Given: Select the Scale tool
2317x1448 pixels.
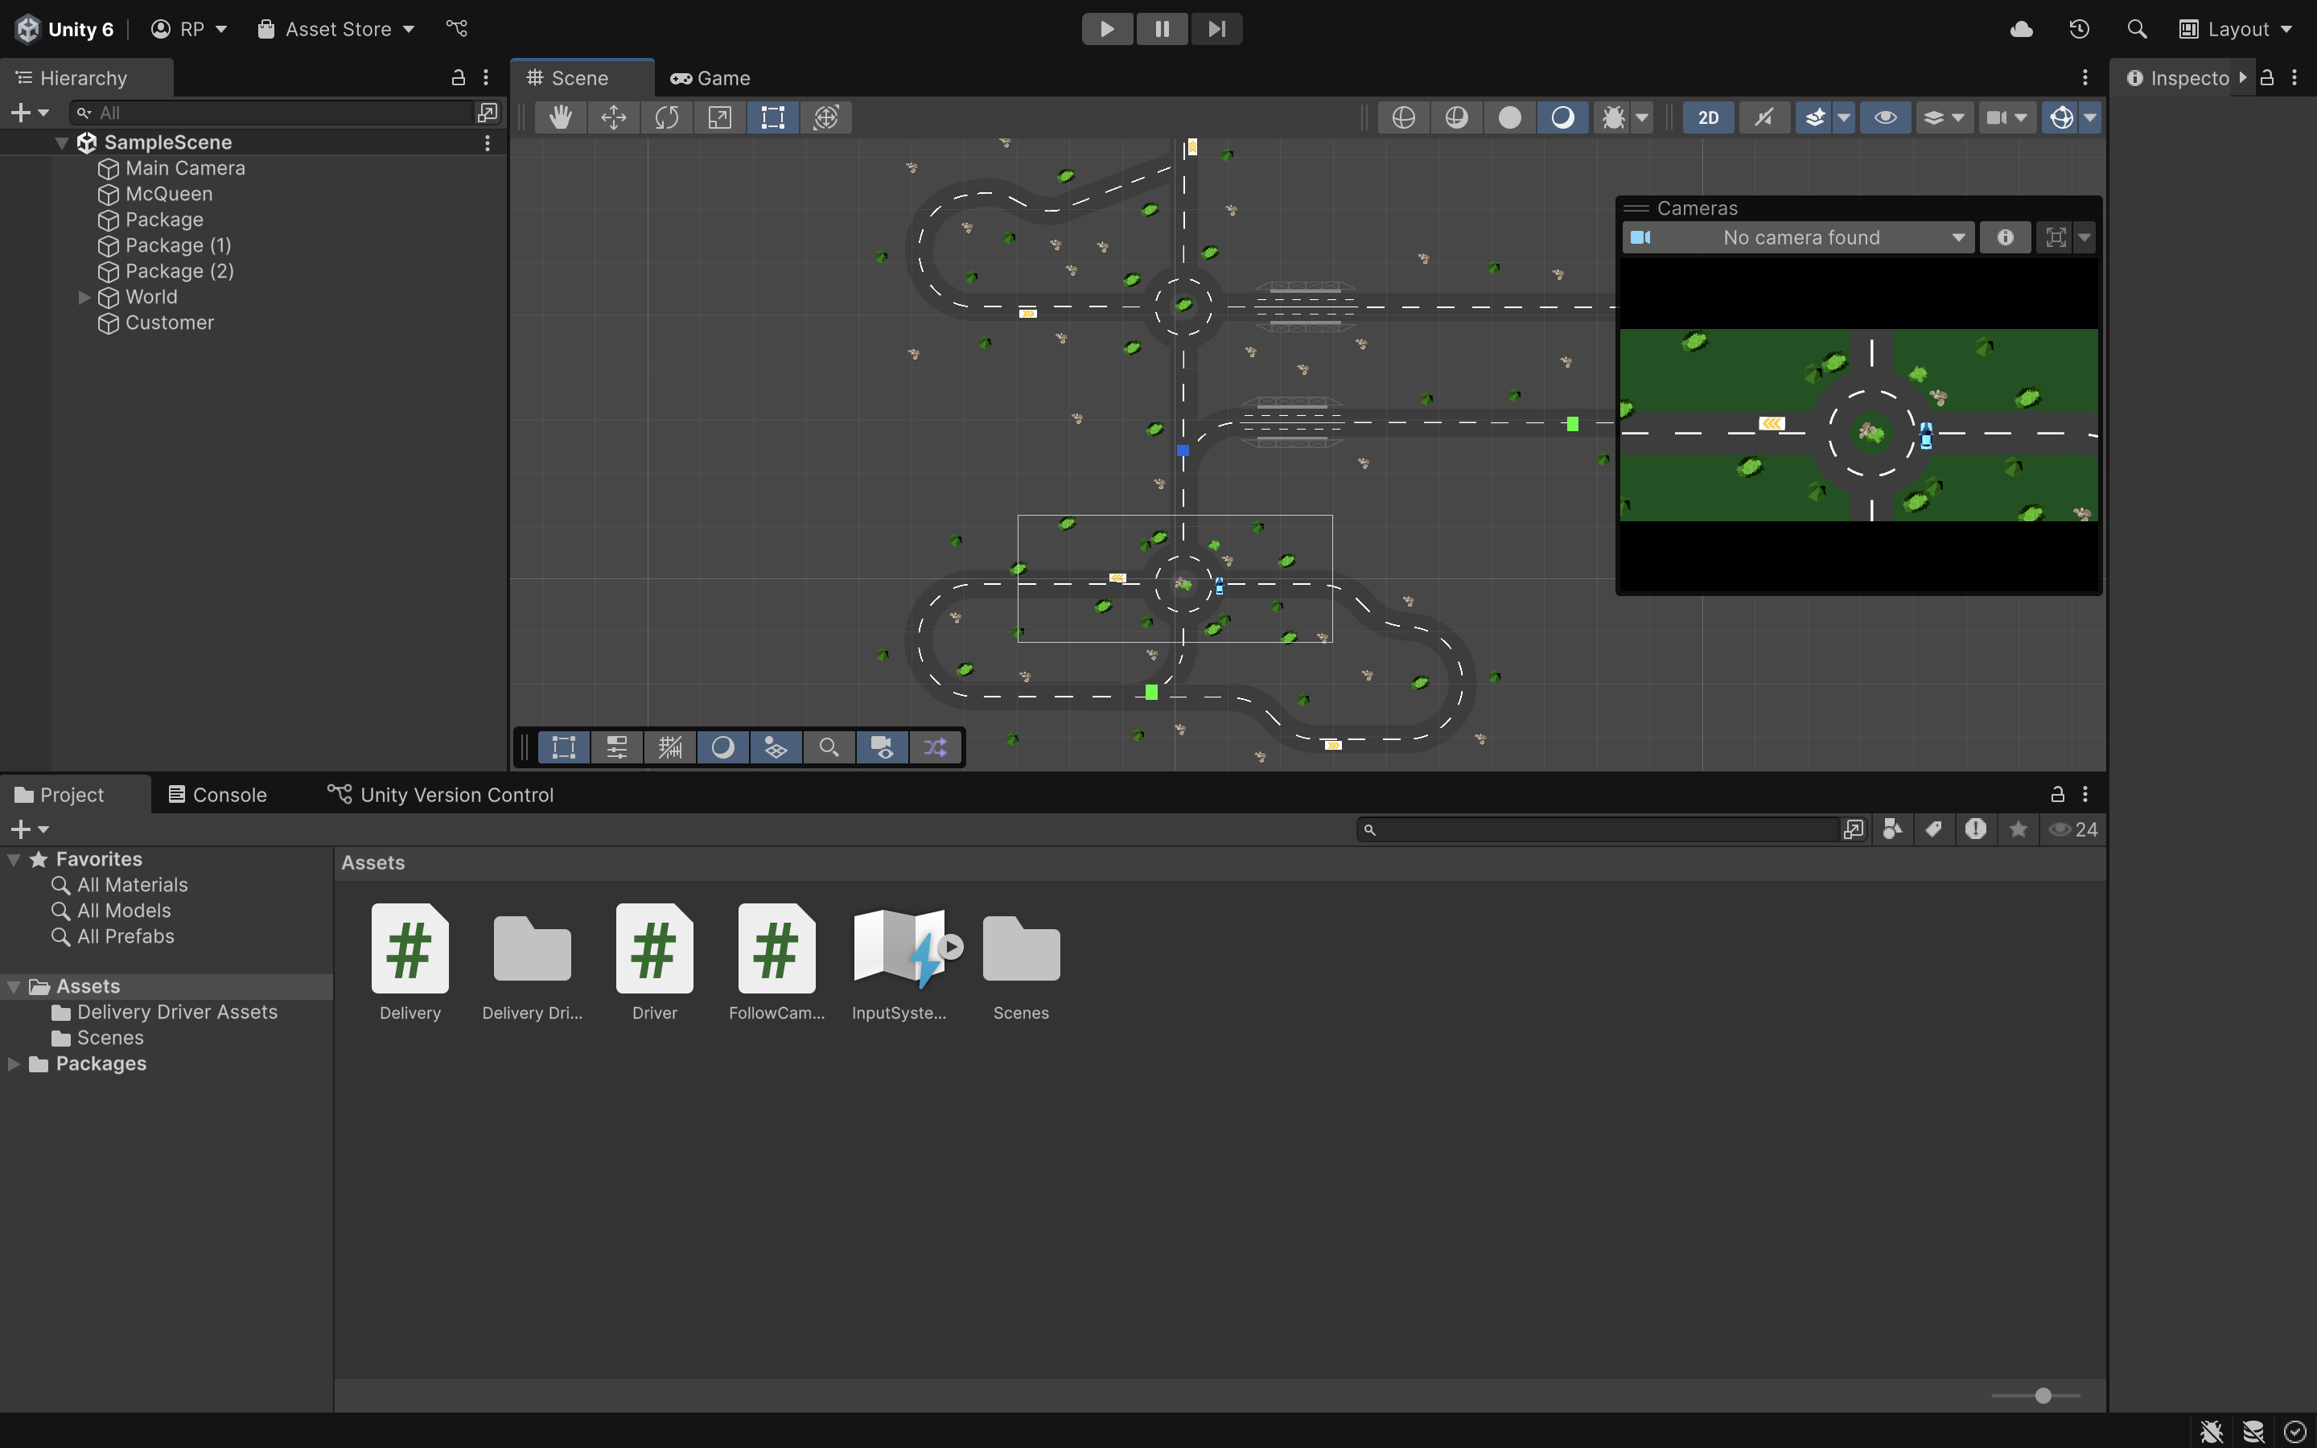Looking at the screenshot, I should point(719,117).
